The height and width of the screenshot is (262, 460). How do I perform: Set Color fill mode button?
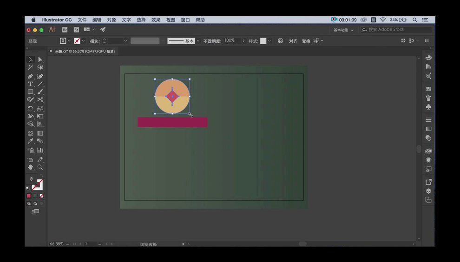(x=29, y=196)
